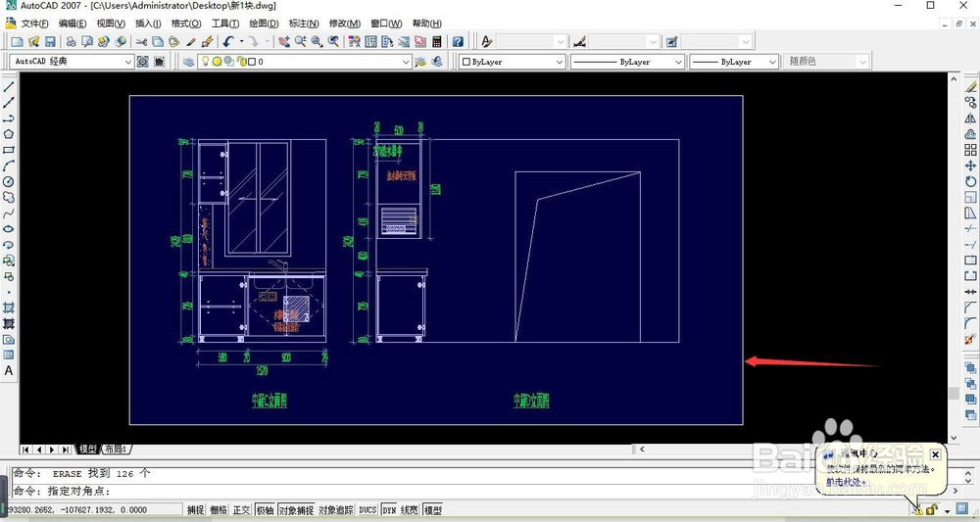Open the 格式(O) menu

click(186, 24)
